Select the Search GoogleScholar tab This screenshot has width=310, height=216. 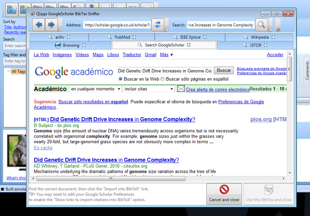(164, 45)
